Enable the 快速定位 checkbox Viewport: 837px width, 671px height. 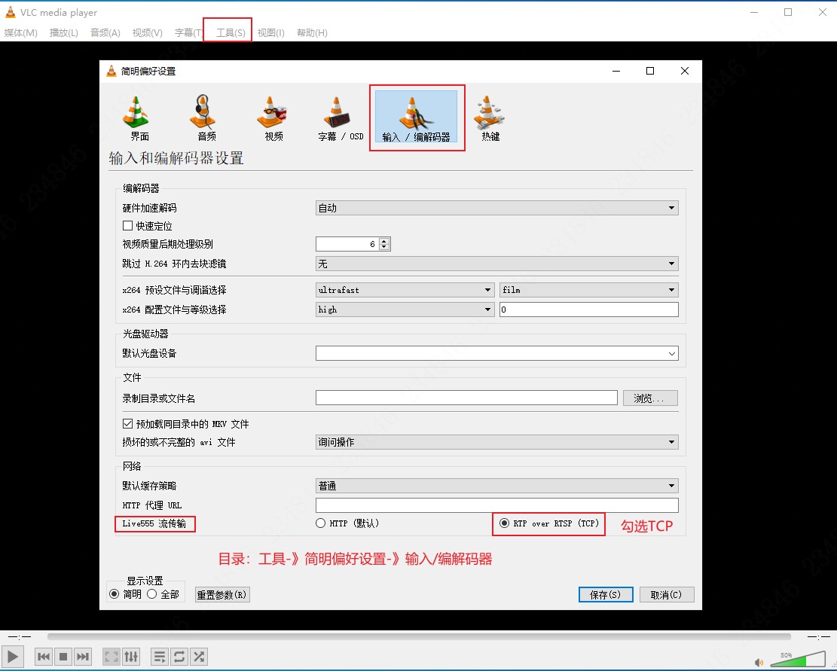point(127,226)
